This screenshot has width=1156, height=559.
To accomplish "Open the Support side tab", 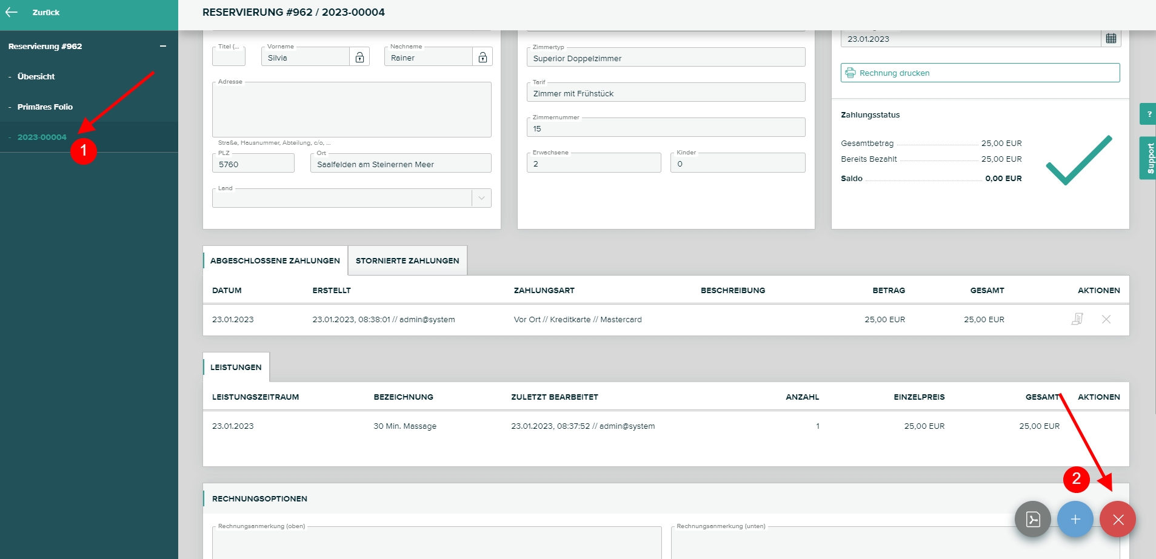I will pos(1148,158).
